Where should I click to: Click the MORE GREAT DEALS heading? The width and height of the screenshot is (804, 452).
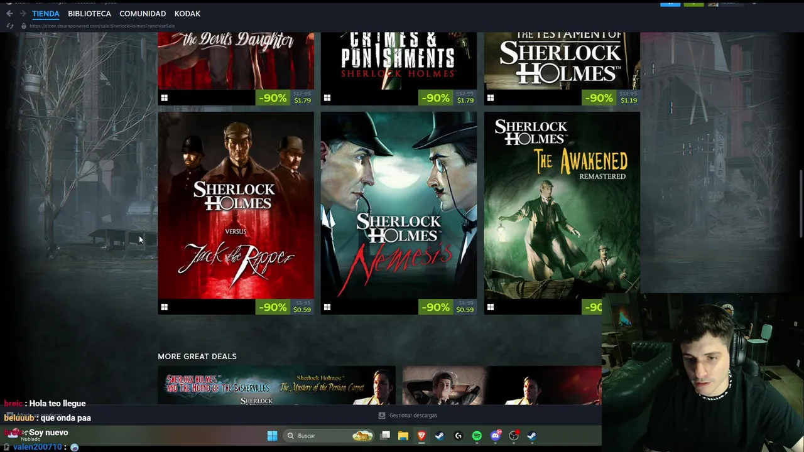(197, 357)
